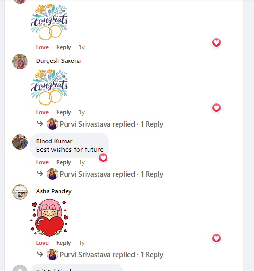Toggle Love on Binod Kumar's comment

tap(42, 162)
